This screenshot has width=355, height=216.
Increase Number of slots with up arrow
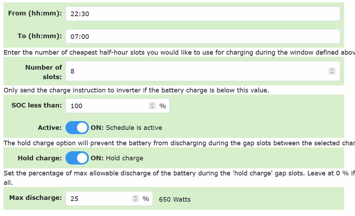pyautogui.click(x=332, y=70)
